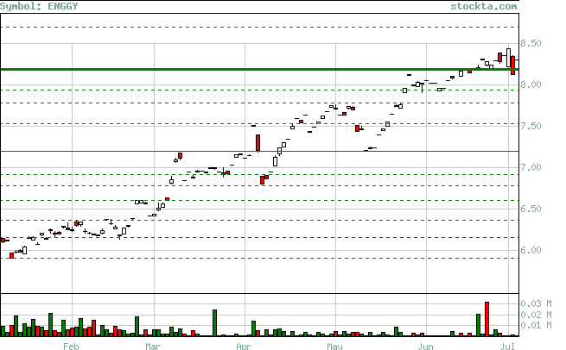Click the tallest red volume bar in late June
566x350 pixels.
[487, 319]
